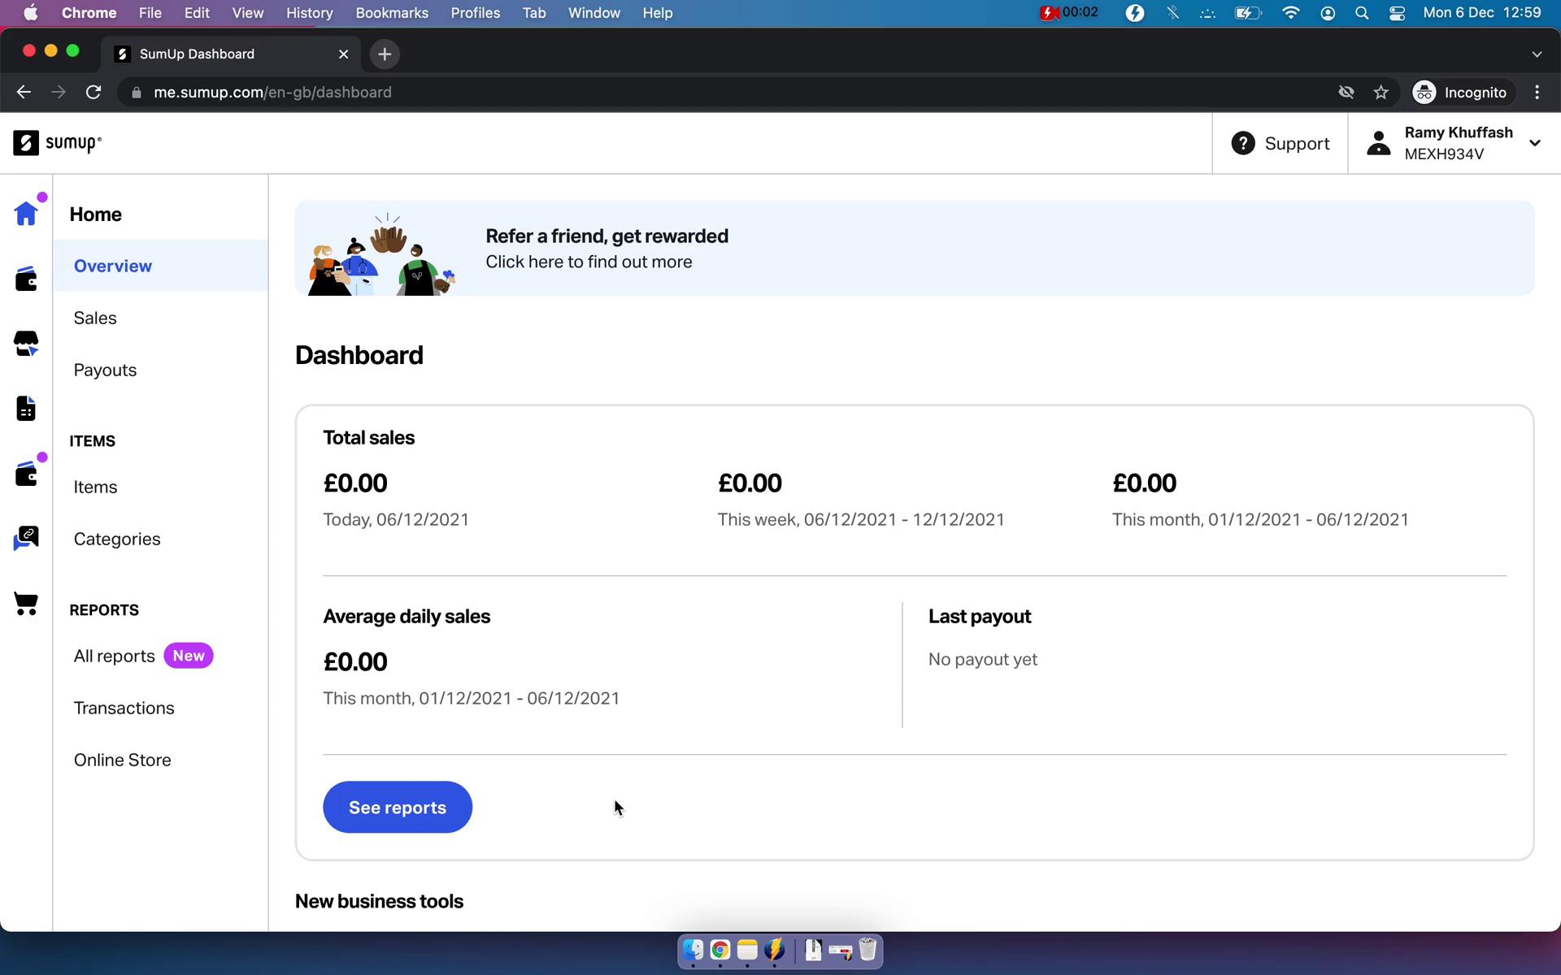Click the Chrome app in macOS dock
Viewport: 1561px width, 975px height.
pyautogui.click(x=720, y=949)
